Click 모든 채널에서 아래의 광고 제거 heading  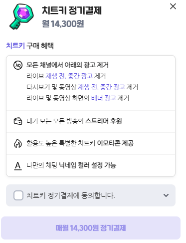[67, 65]
